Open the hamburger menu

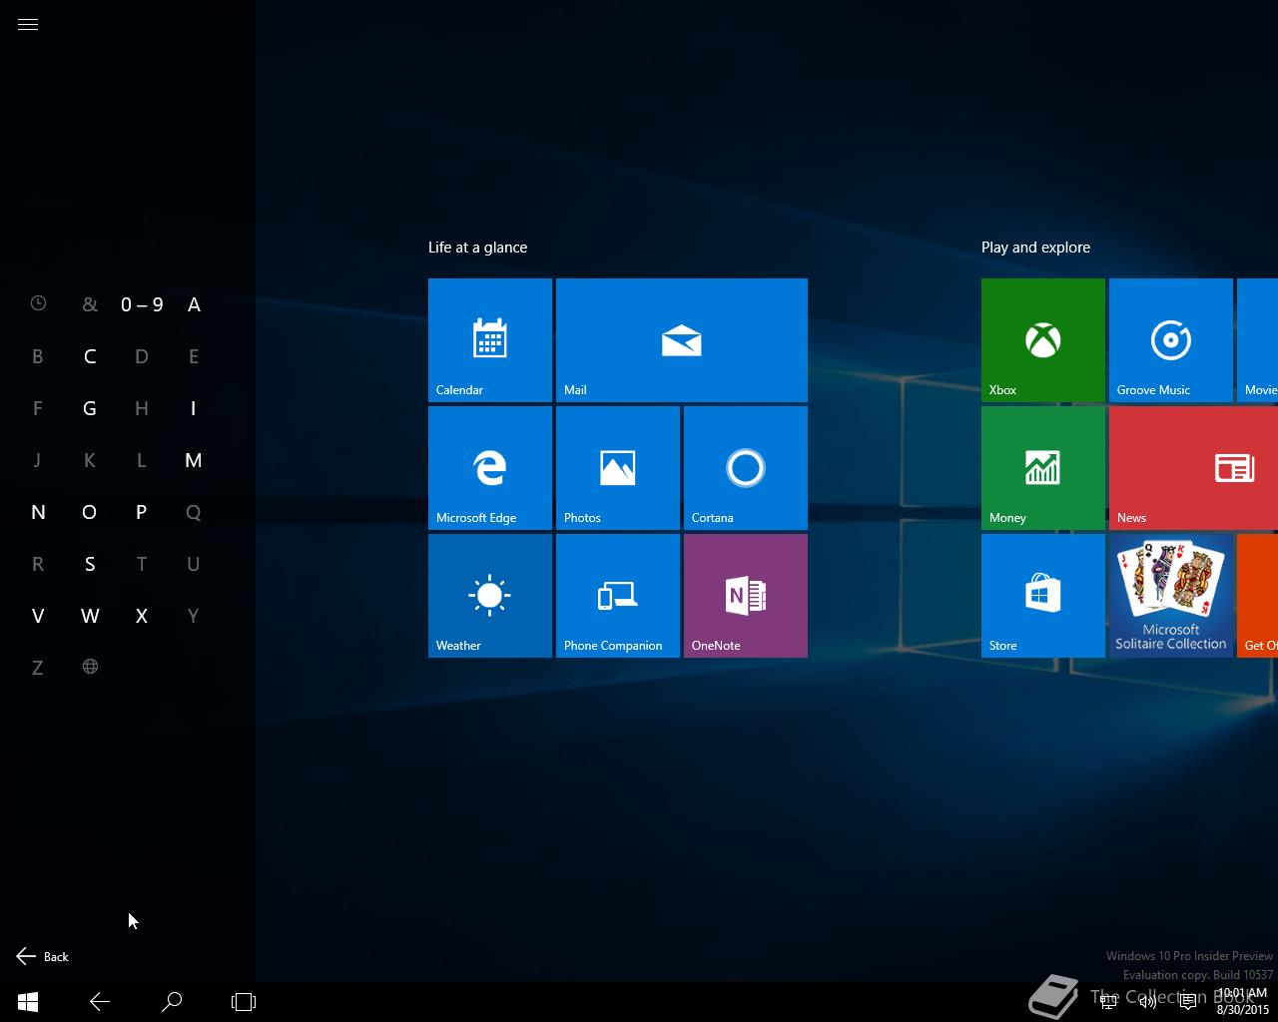pyautogui.click(x=28, y=25)
